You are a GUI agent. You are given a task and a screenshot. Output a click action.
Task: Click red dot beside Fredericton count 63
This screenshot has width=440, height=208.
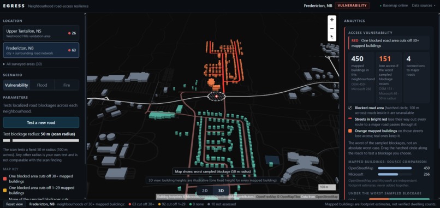[x=69, y=50]
